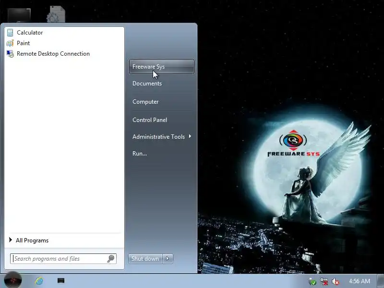
Task: Click the Remote Desktop Connection icon
Action: click(x=10, y=54)
